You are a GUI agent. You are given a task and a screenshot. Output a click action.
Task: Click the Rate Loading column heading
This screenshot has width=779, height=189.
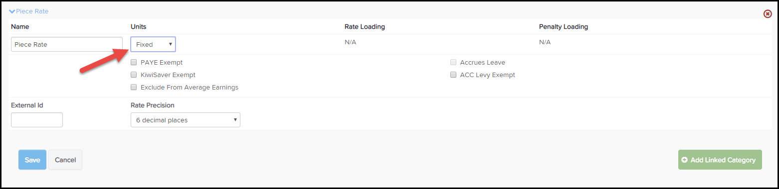pos(365,27)
